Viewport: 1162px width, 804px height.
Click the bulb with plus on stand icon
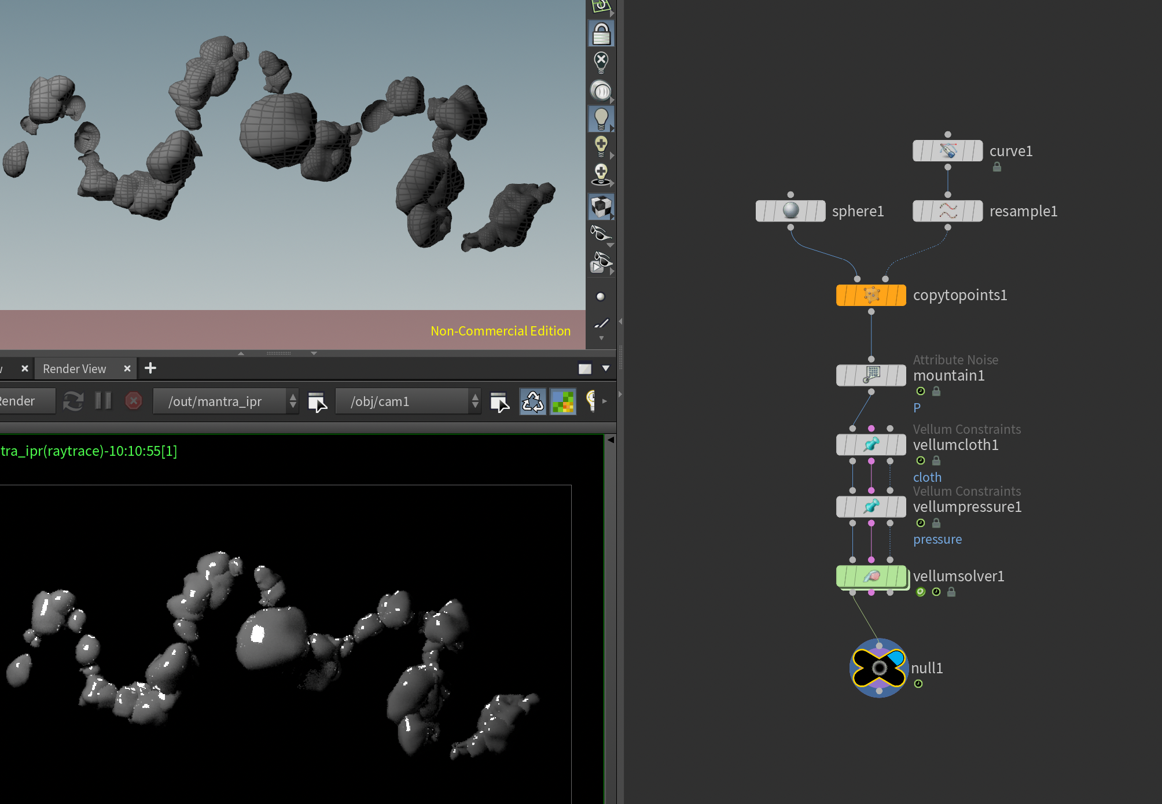click(601, 174)
